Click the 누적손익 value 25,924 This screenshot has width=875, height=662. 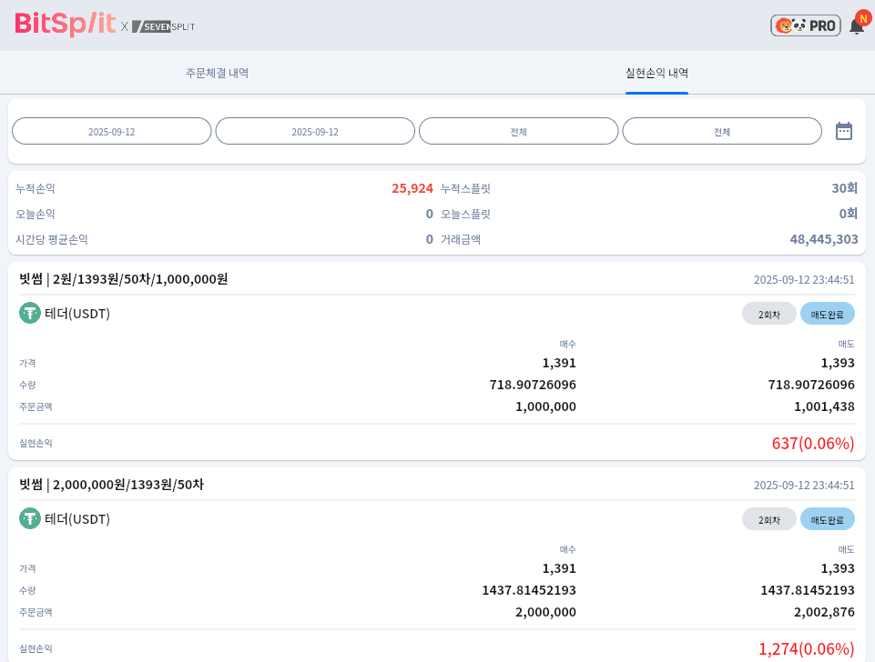(x=412, y=188)
